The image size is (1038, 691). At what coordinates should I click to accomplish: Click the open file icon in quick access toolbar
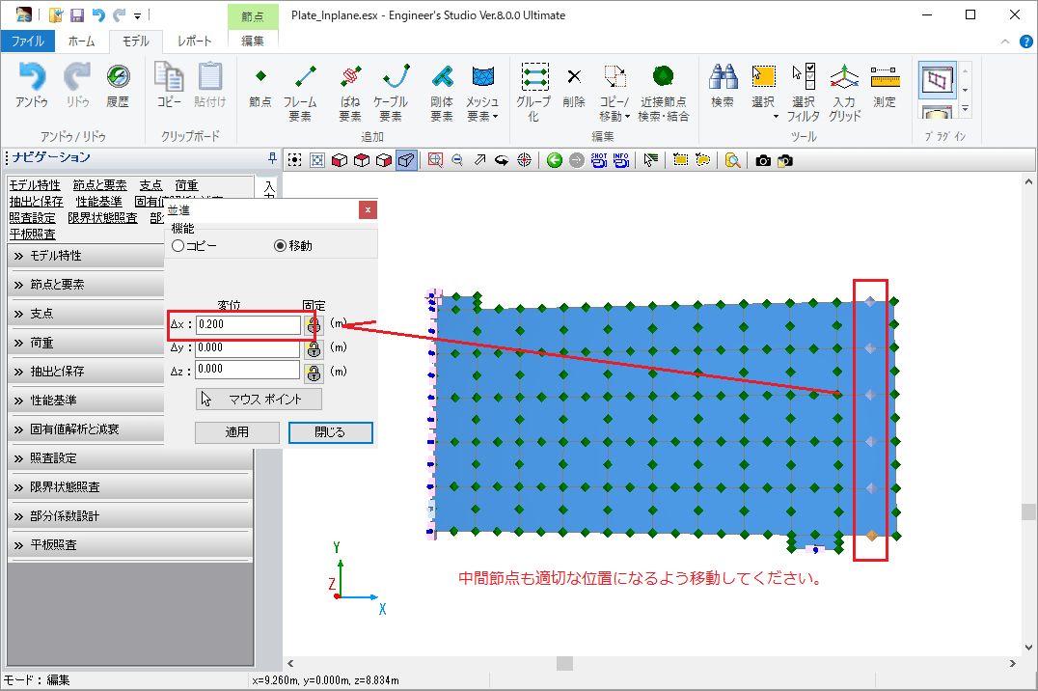point(56,14)
